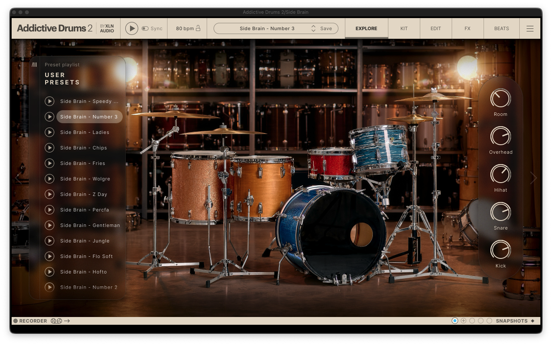The height and width of the screenshot is (345, 552).
Task: Switch to the EXPLORE tab
Action: click(366, 28)
